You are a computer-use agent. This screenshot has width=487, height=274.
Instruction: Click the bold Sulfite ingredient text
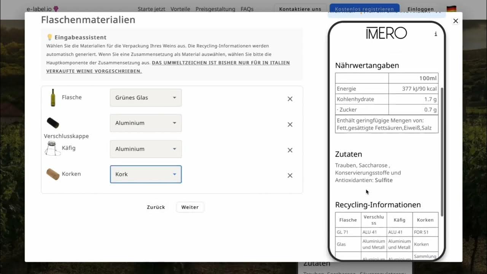384,180
